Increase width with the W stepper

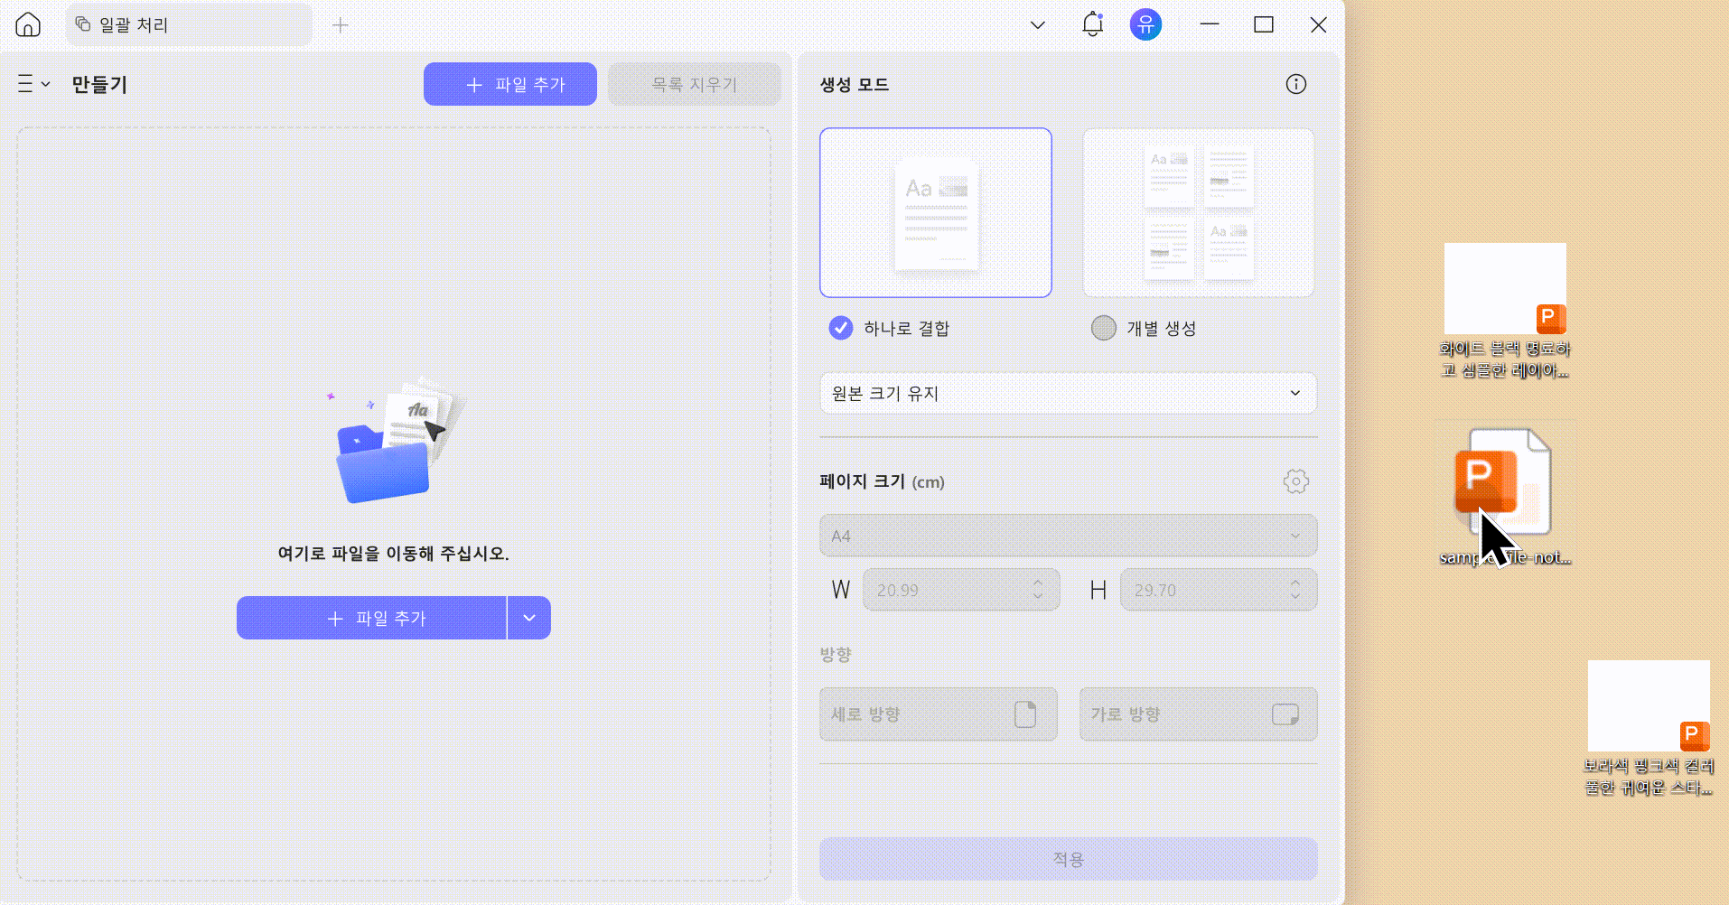coord(1038,583)
